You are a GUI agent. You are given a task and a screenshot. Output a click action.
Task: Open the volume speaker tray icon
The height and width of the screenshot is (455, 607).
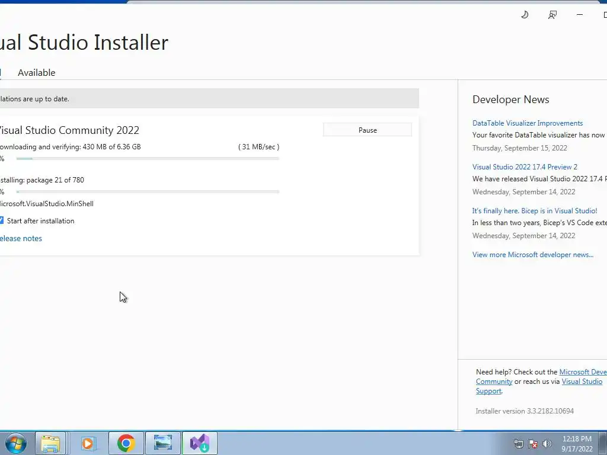coord(547,444)
